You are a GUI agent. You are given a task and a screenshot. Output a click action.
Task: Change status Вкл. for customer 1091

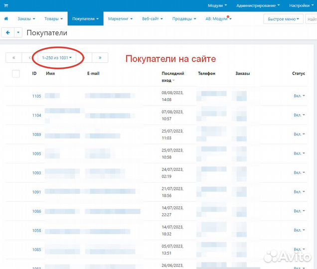pos(299,192)
